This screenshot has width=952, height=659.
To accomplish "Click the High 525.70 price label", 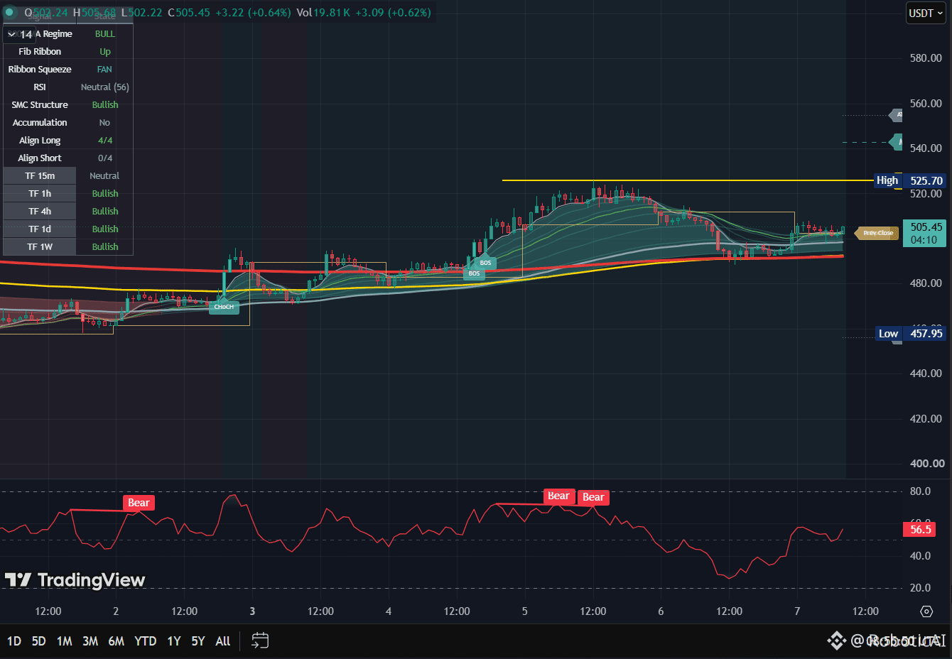I will point(910,181).
